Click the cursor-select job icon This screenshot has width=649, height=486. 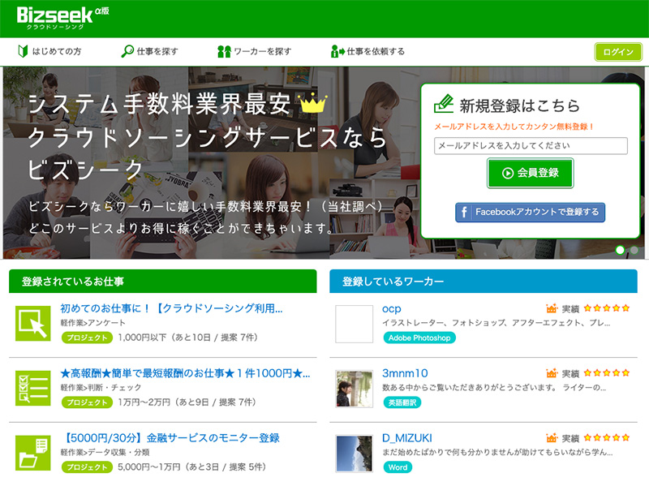(32, 323)
